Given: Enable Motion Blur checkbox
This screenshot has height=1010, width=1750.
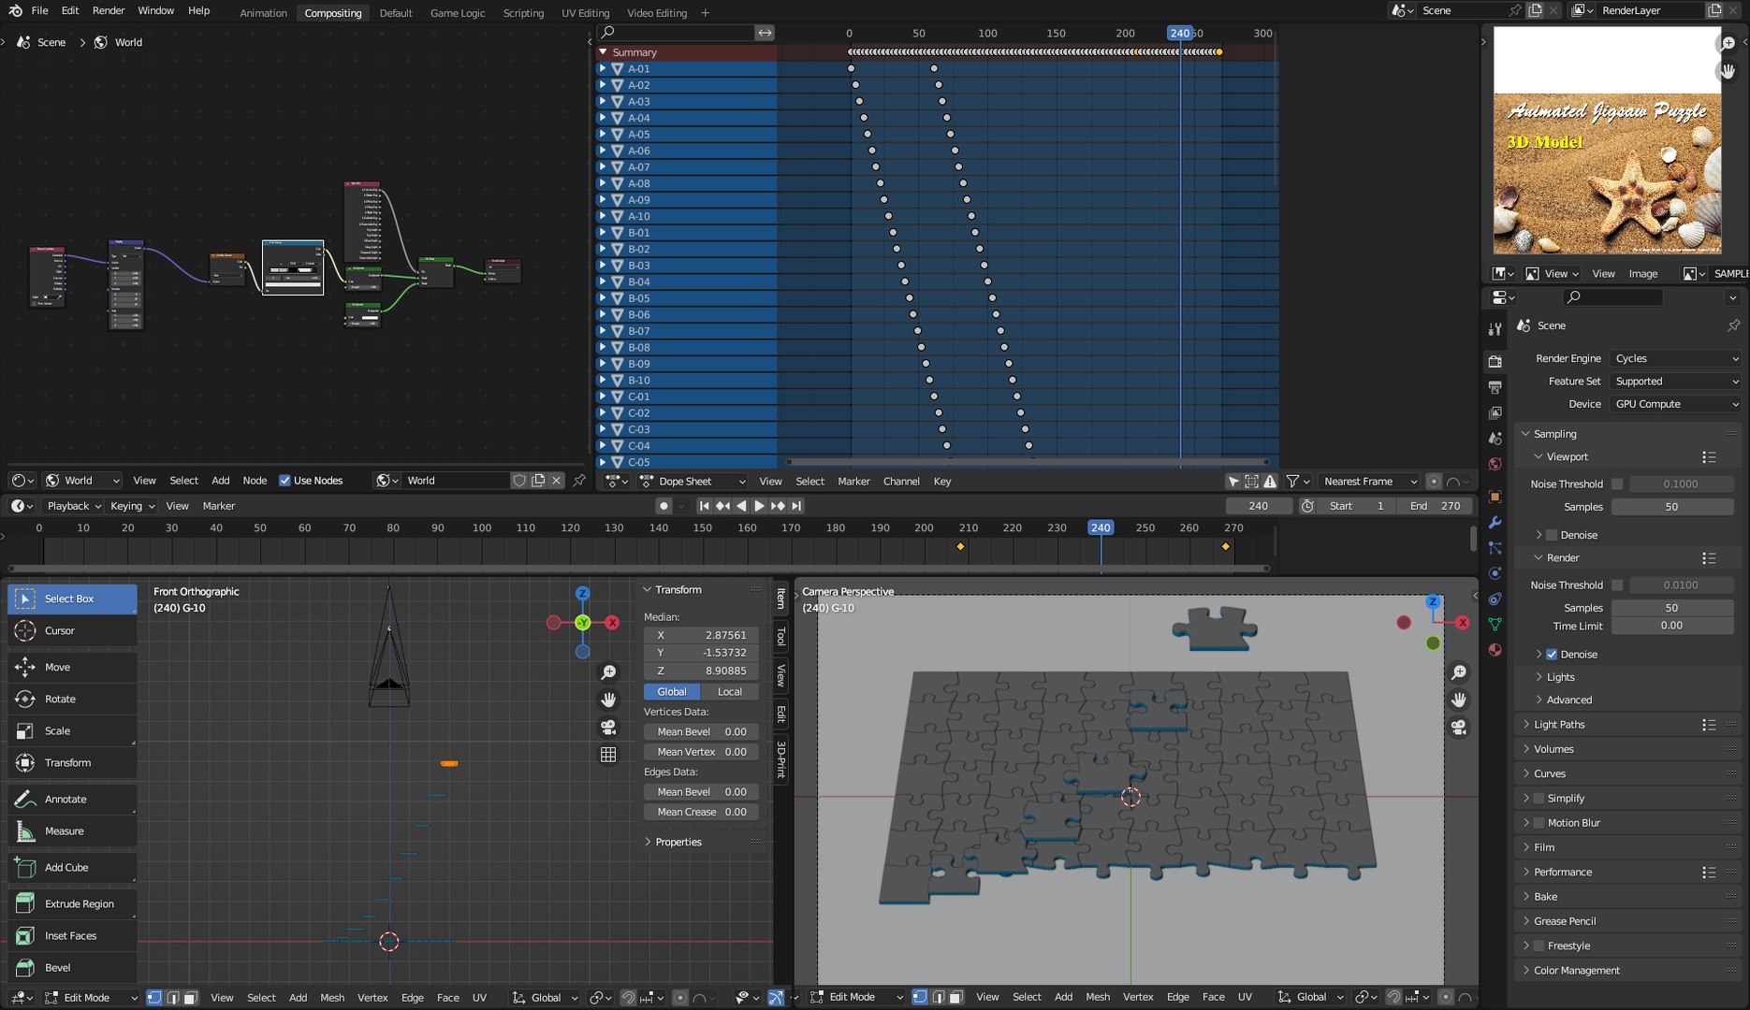Looking at the screenshot, I should click(x=1539, y=823).
